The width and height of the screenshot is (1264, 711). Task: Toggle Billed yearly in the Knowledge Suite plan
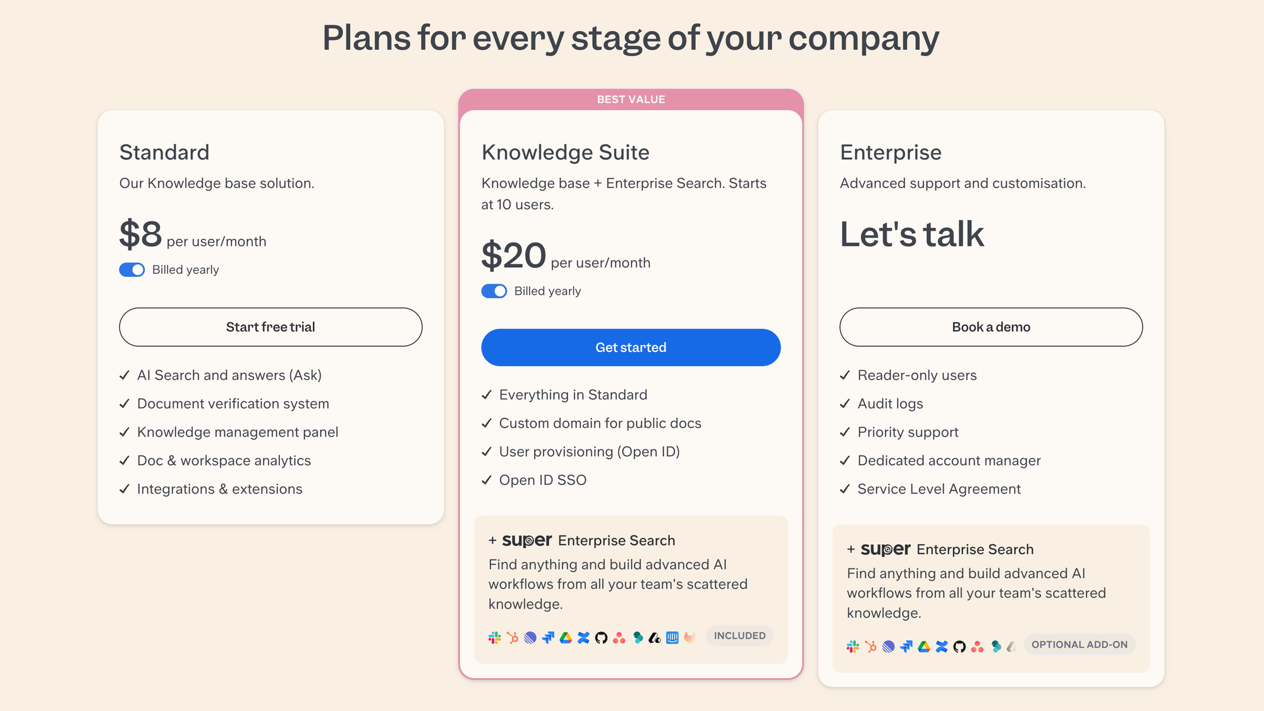(495, 291)
